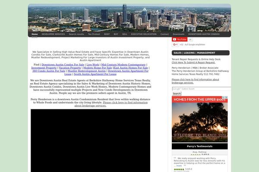Viewport: 259px width, 172px height.
Task: Open Executive Relocation menu item
Action: pyautogui.click(x=144, y=34)
